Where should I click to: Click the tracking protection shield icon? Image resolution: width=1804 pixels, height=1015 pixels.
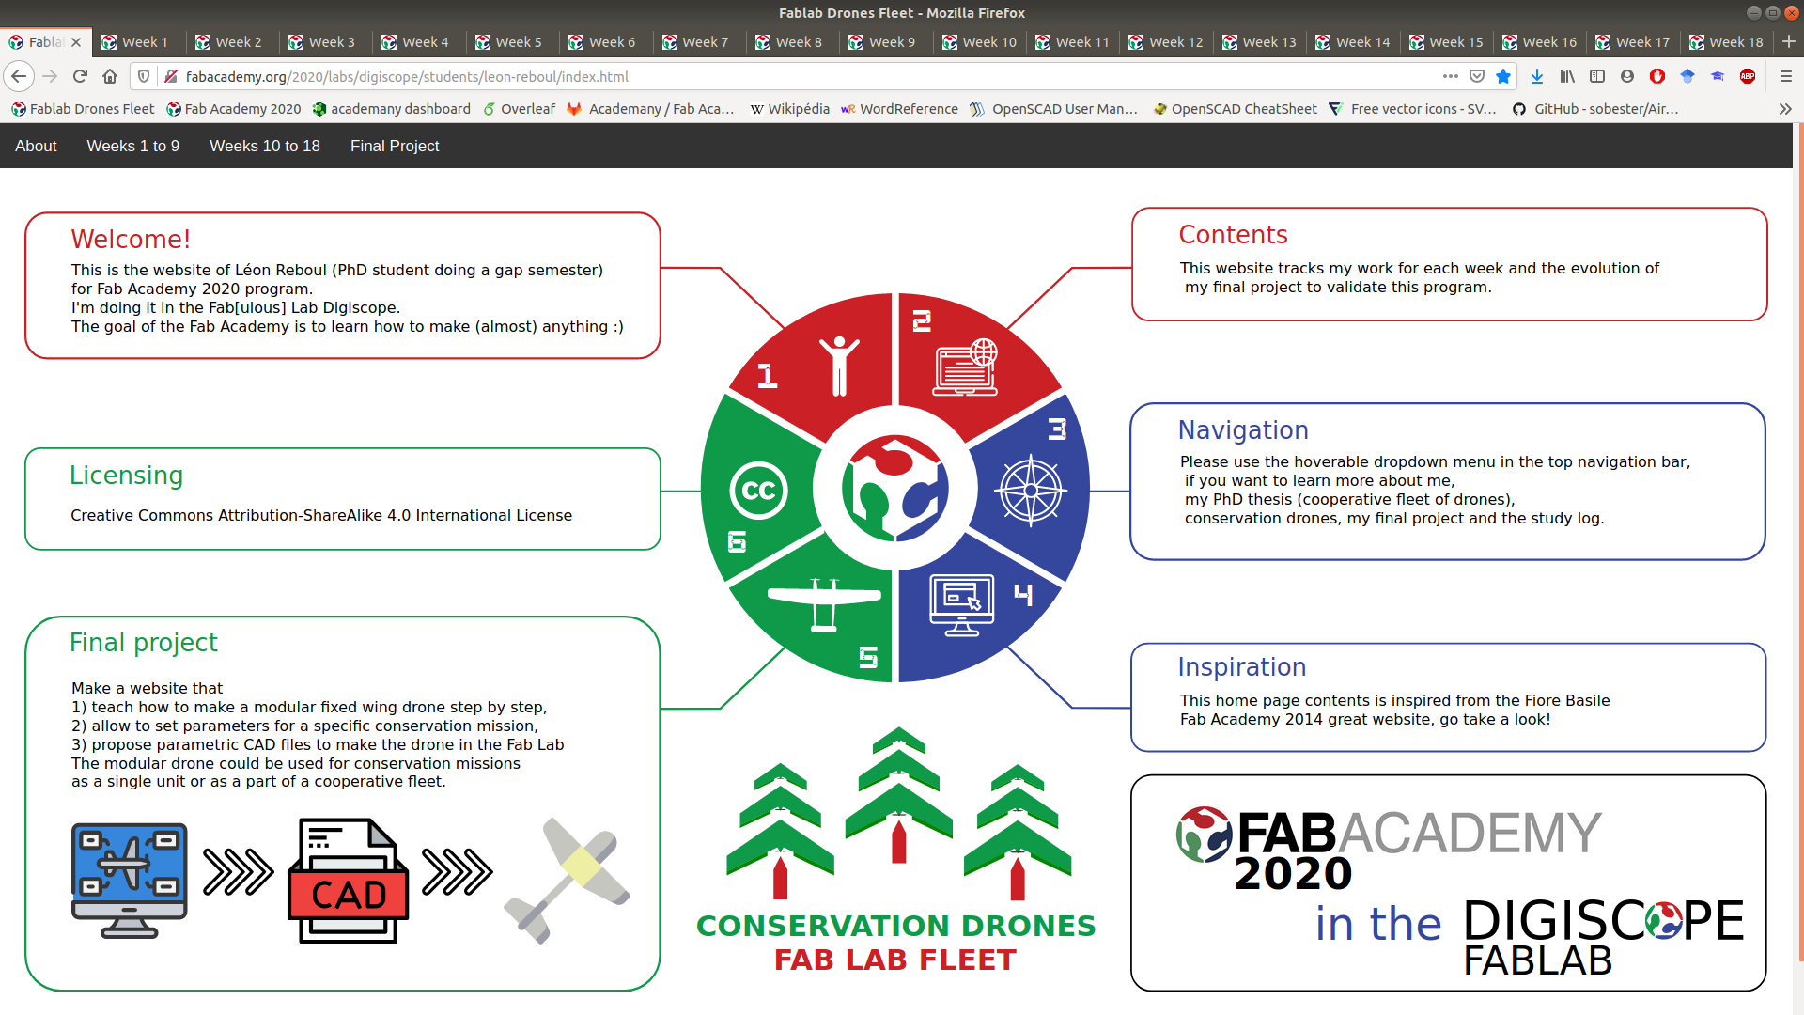pyautogui.click(x=144, y=76)
